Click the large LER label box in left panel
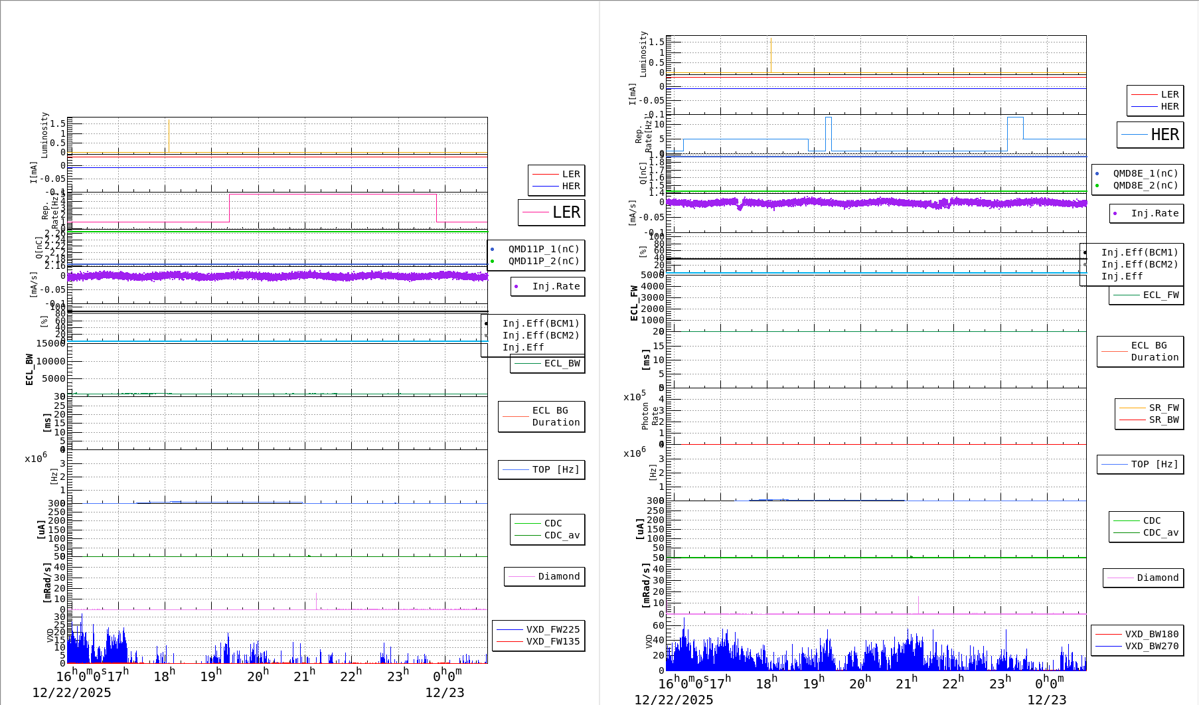Viewport: 1199px width, 705px height. [x=551, y=213]
